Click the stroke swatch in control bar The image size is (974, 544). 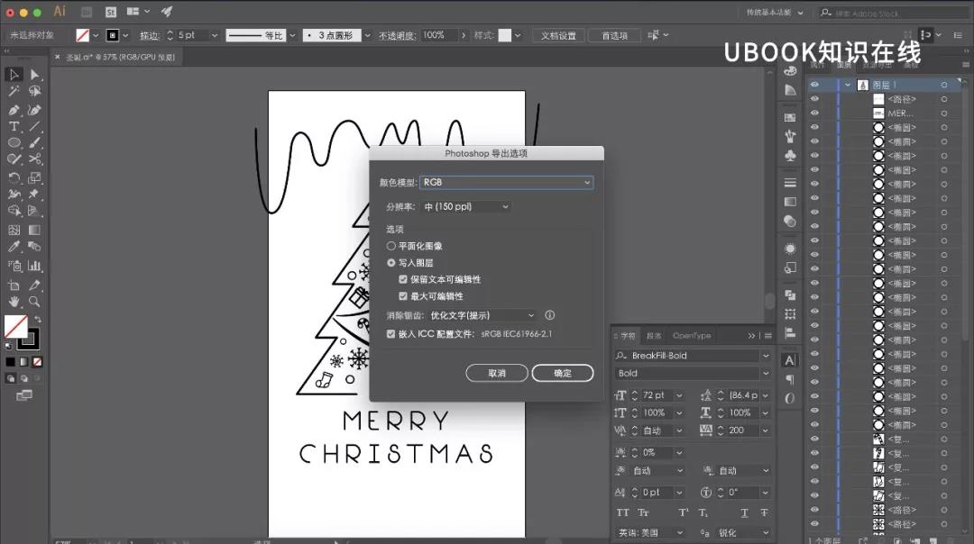coord(113,36)
